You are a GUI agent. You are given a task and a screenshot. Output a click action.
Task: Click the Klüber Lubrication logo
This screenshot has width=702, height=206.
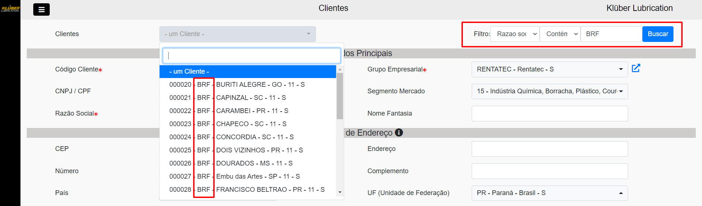tap(10, 8)
